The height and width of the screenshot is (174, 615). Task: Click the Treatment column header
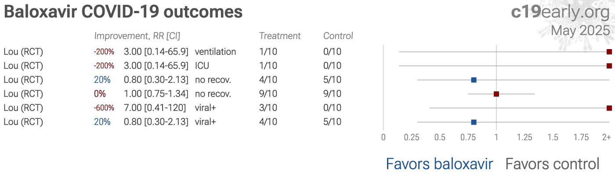pyautogui.click(x=280, y=36)
